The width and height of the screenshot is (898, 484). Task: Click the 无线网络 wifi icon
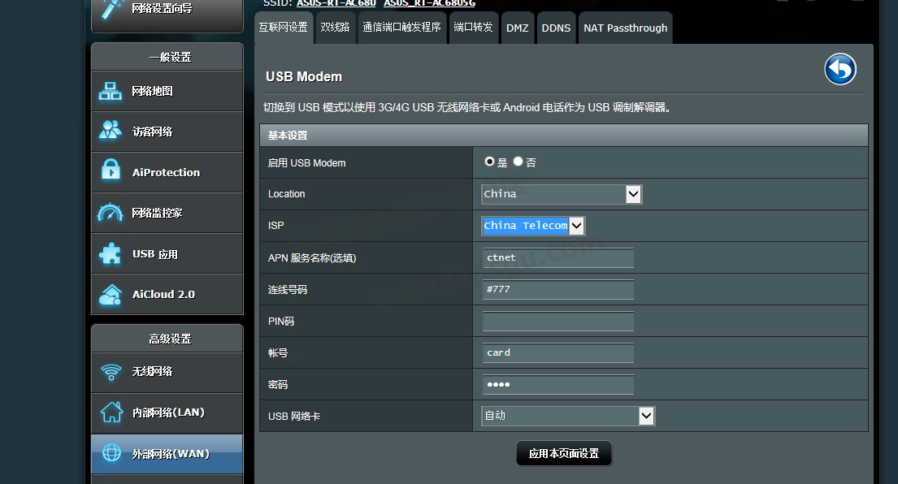click(111, 372)
